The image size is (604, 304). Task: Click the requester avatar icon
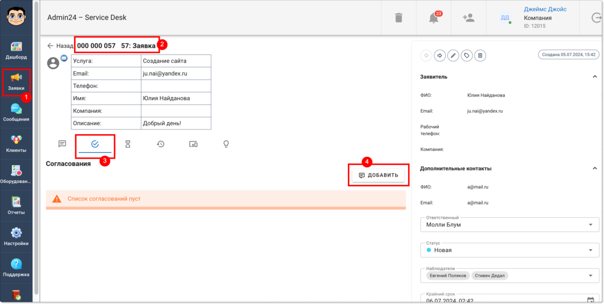(x=53, y=63)
